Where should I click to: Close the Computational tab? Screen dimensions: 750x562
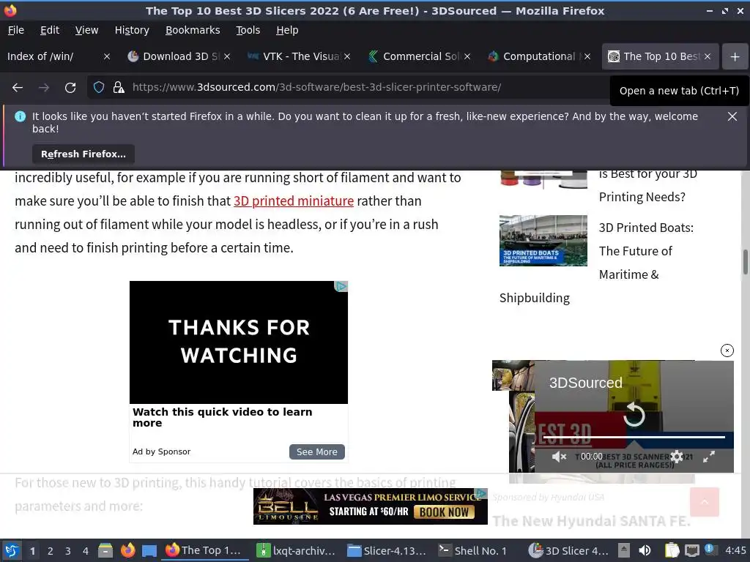click(587, 56)
